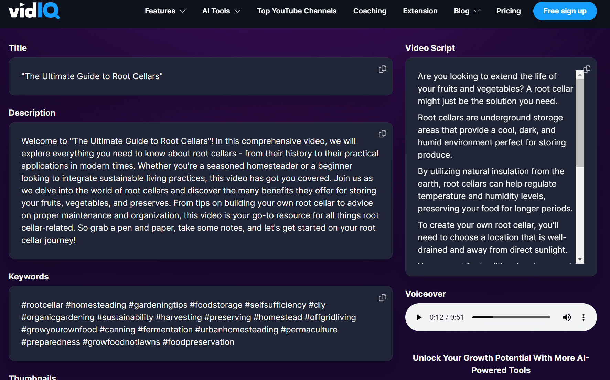Image resolution: width=610 pixels, height=380 pixels.
Task: Copy the Video Script content
Action: click(587, 69)
